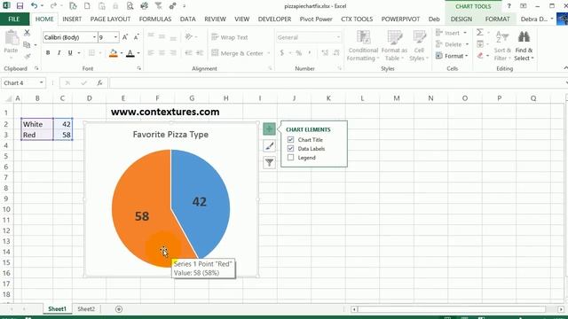Image resolution: width=568 pixels, height=319 pixels.
Task: Click the Favorite Pizza Type chart title
Action: (x=170, y=135)
